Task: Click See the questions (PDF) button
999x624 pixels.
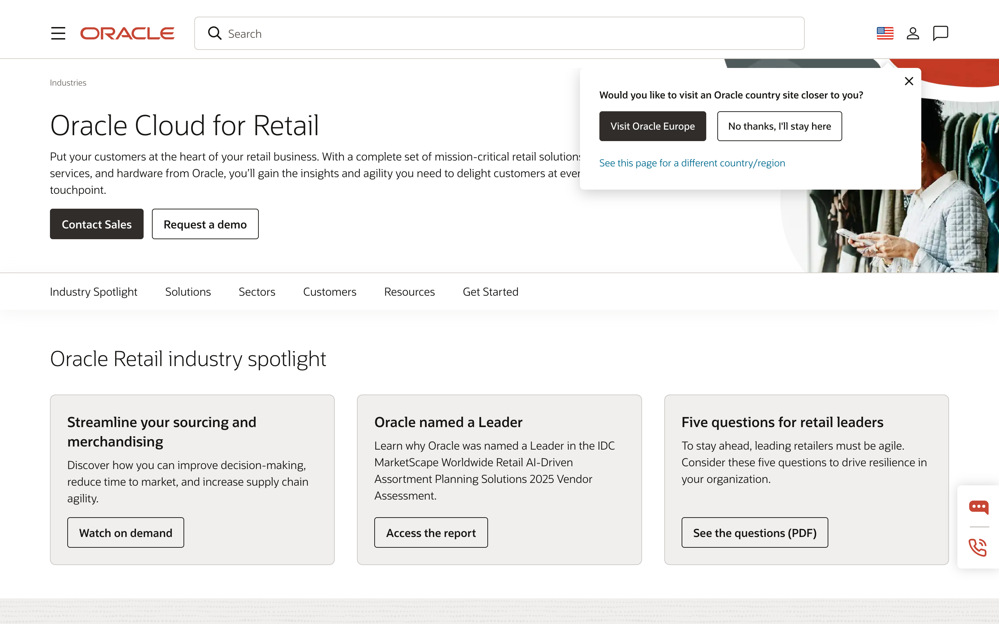Action: 754,533
